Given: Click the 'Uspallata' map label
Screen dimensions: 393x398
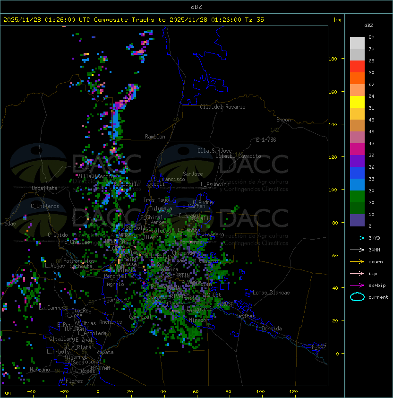Looking at the screenshot, I should pyautogui.click(x=44, y=188).
